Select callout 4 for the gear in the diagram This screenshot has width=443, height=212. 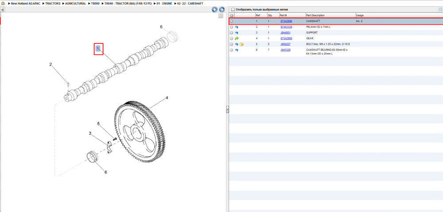[167, 98]
